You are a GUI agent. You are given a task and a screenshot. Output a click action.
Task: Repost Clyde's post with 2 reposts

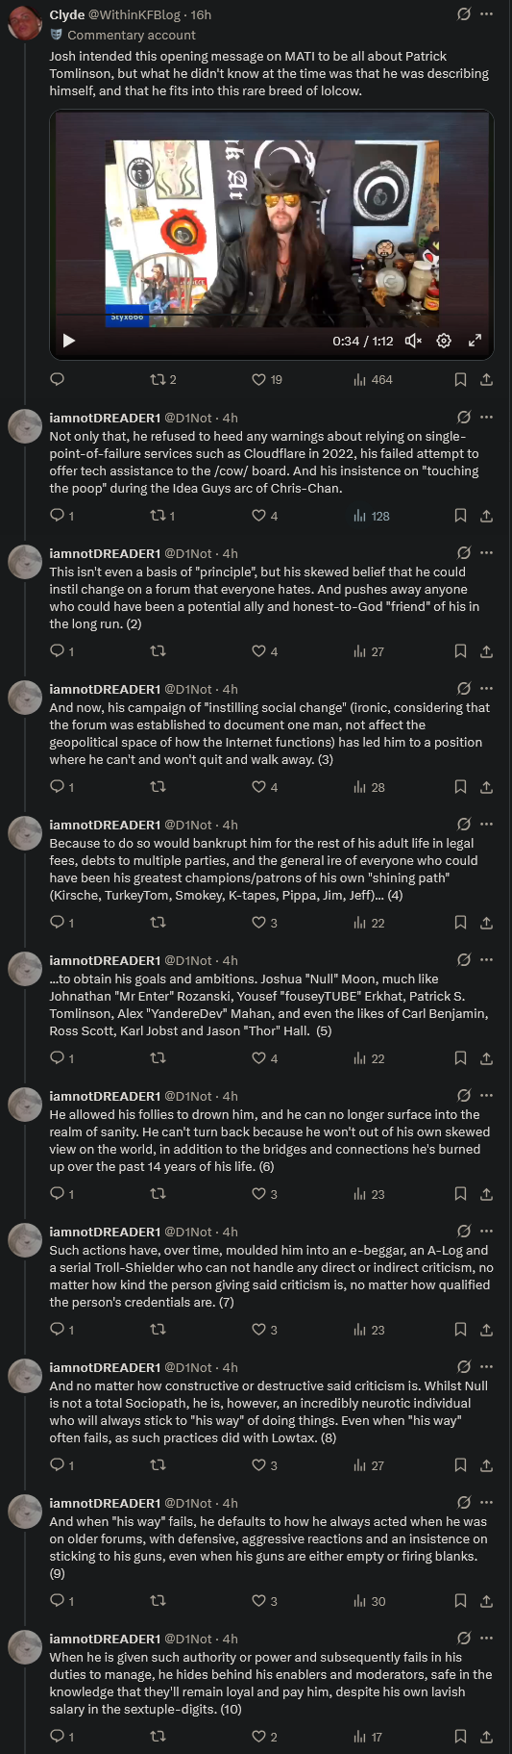pyautogui.click(x=163, y=380)
